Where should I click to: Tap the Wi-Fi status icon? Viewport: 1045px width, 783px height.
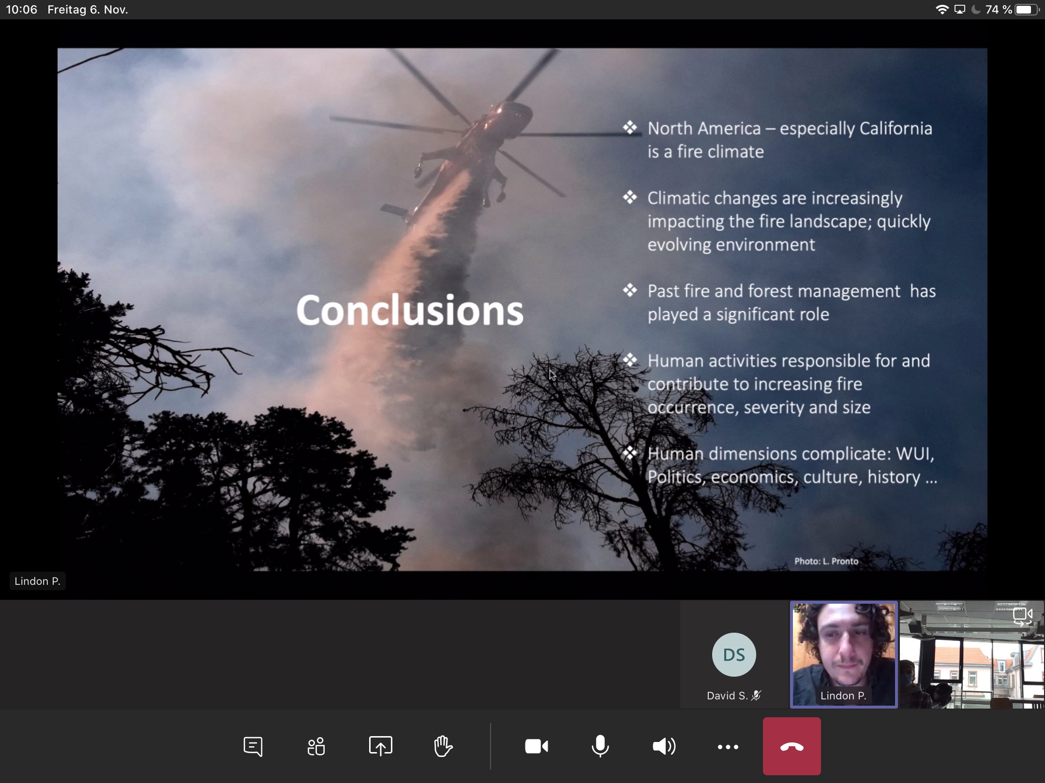point(942,10)
